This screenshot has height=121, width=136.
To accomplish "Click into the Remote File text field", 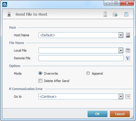I will (81, 58).
